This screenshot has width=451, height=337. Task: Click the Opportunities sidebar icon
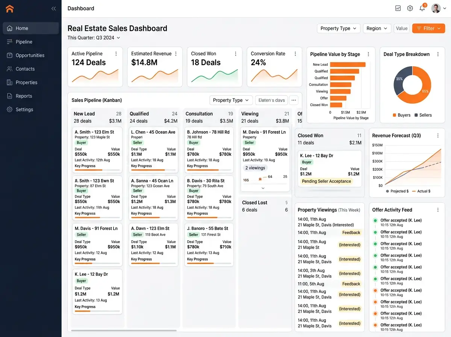click(x=10, y=55)
